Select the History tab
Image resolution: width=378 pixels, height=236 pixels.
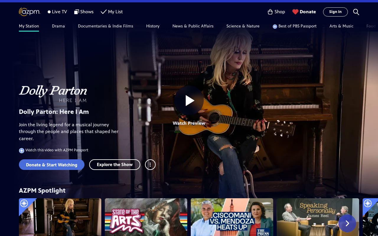coord(153,26)
